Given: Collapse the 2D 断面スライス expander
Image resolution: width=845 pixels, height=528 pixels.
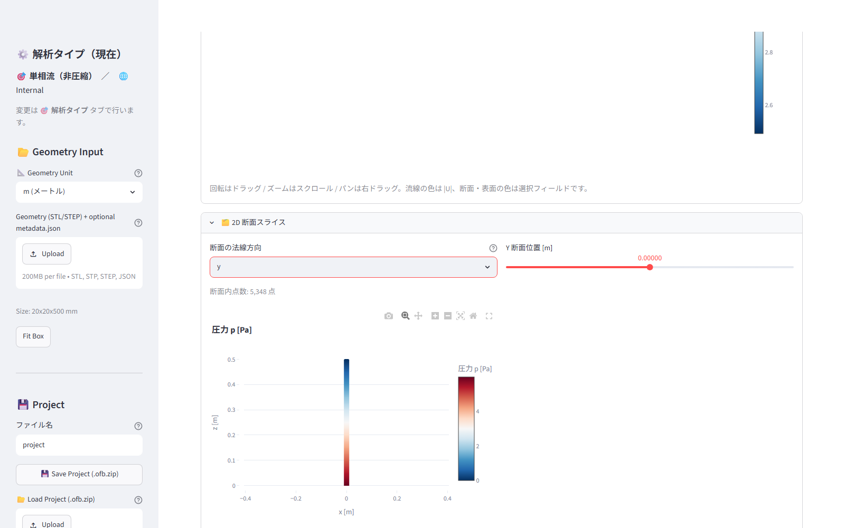Looking at the screenshot, I should 502,223.
